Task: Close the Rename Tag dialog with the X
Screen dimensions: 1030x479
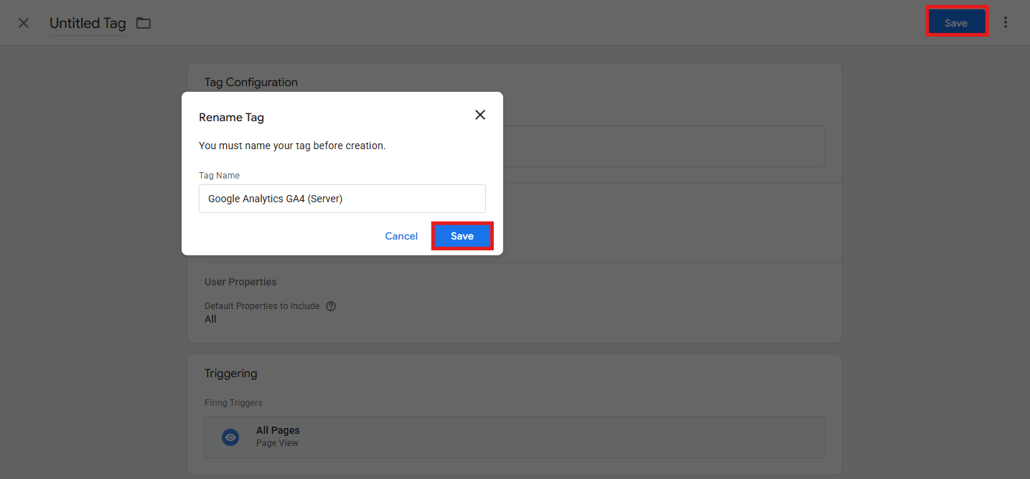Action: (x=480, y=115)
